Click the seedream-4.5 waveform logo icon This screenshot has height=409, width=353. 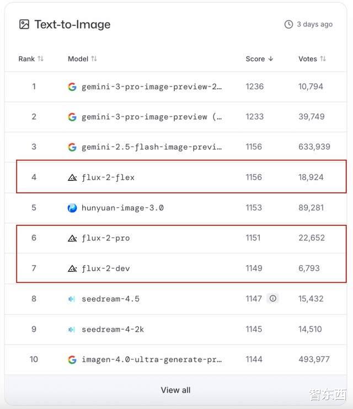72,299
